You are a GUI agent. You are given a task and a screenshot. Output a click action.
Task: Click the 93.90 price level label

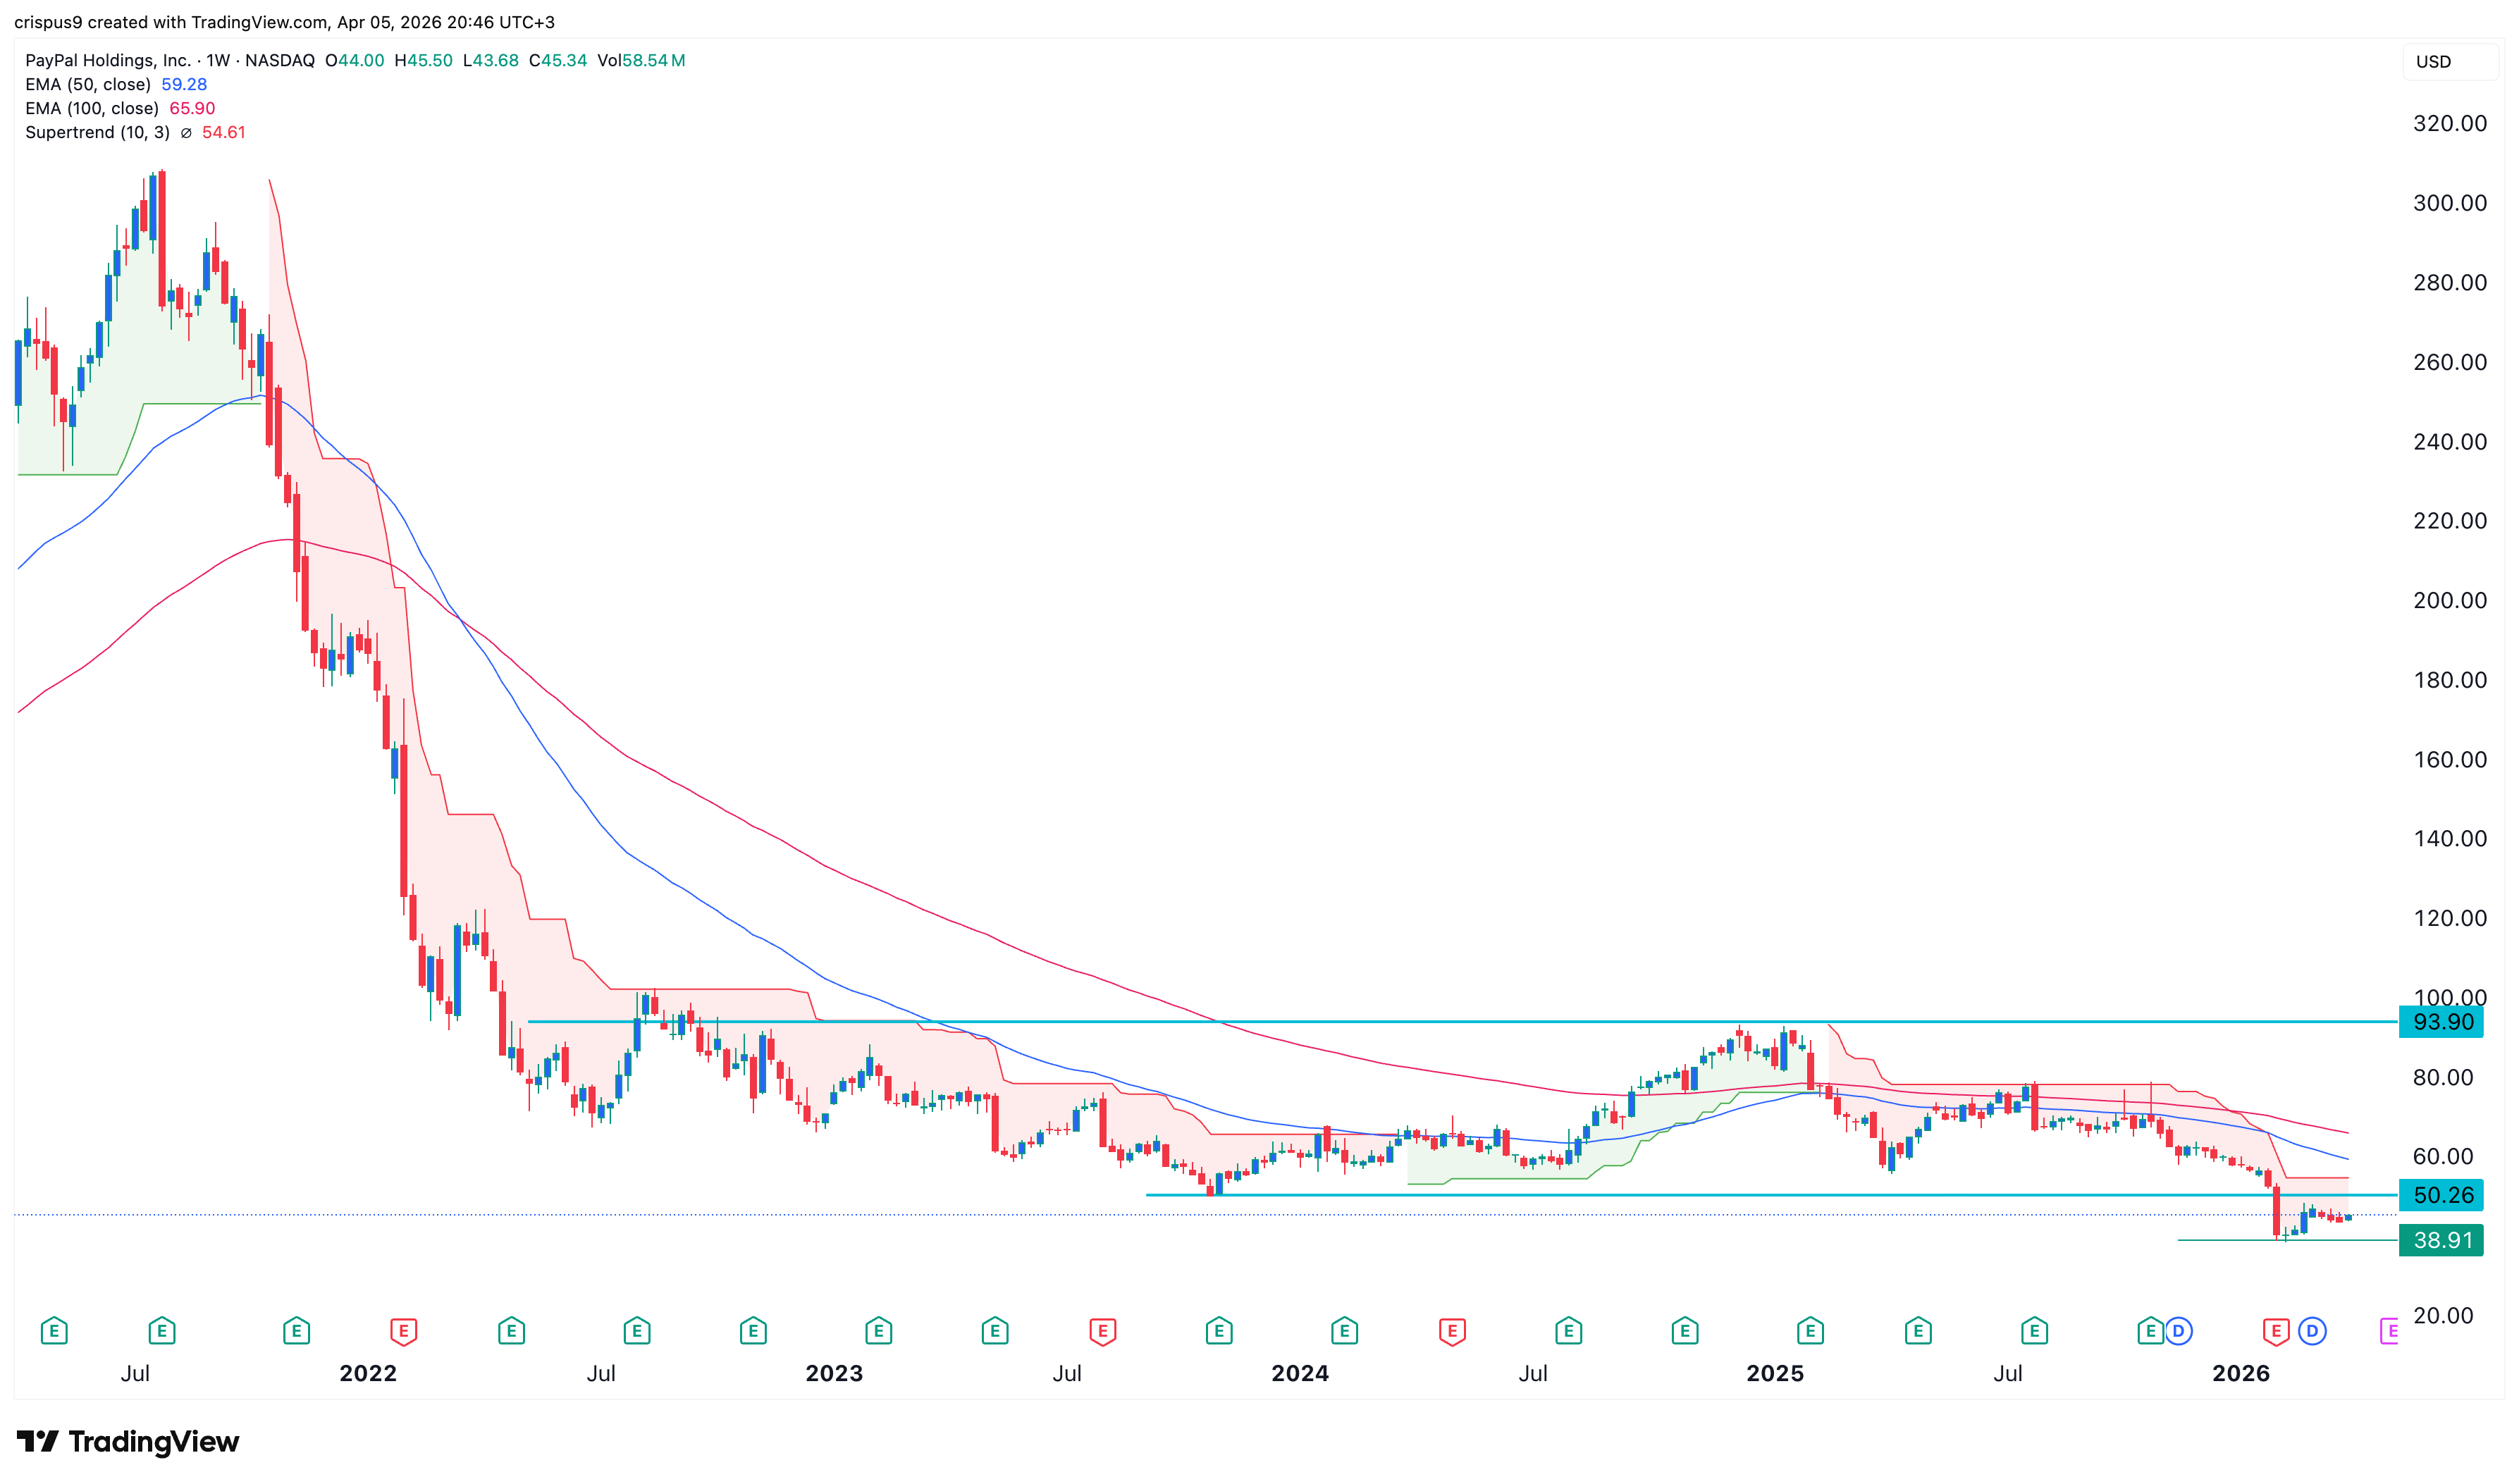coord(2441,1022)
